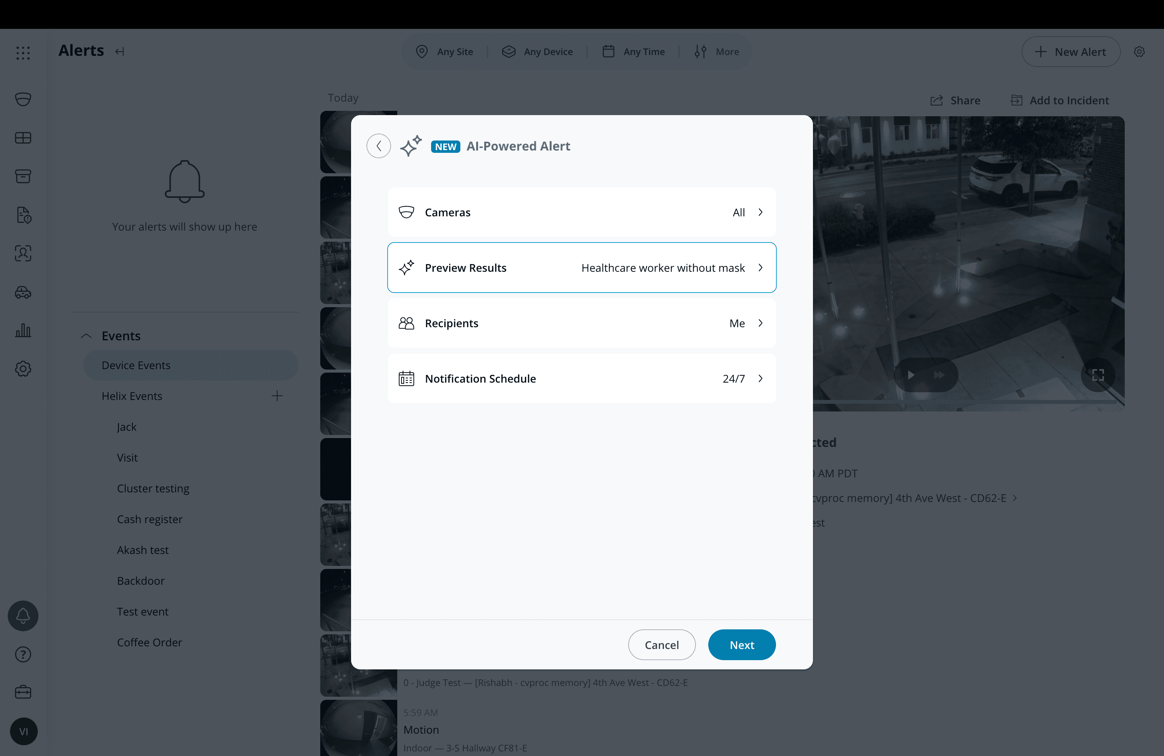Select the Cameras icon in the sidebar
Image resolution: width=1164 pixels, height=756 pixels.
tap(23, 99)
